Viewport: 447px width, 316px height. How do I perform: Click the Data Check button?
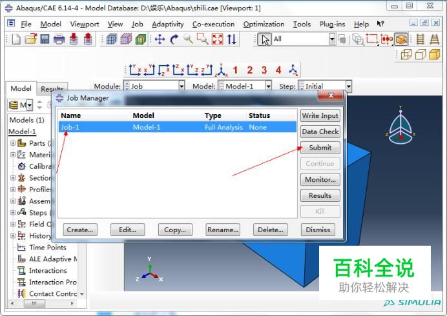point(320,132)
